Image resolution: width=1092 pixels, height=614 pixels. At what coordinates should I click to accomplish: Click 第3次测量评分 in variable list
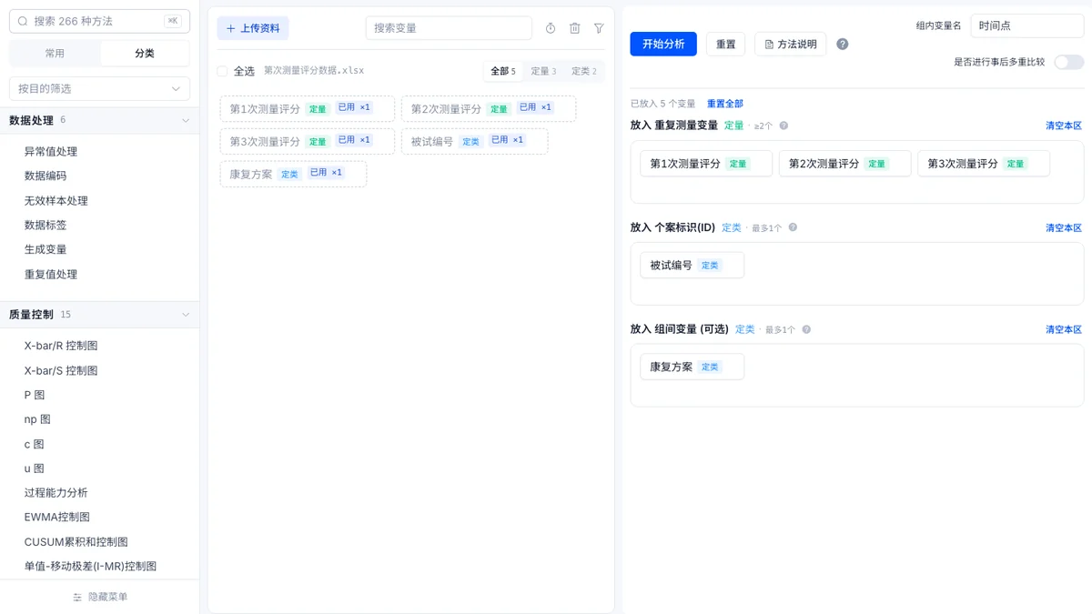pyautogui.click(x=308, y=141)
